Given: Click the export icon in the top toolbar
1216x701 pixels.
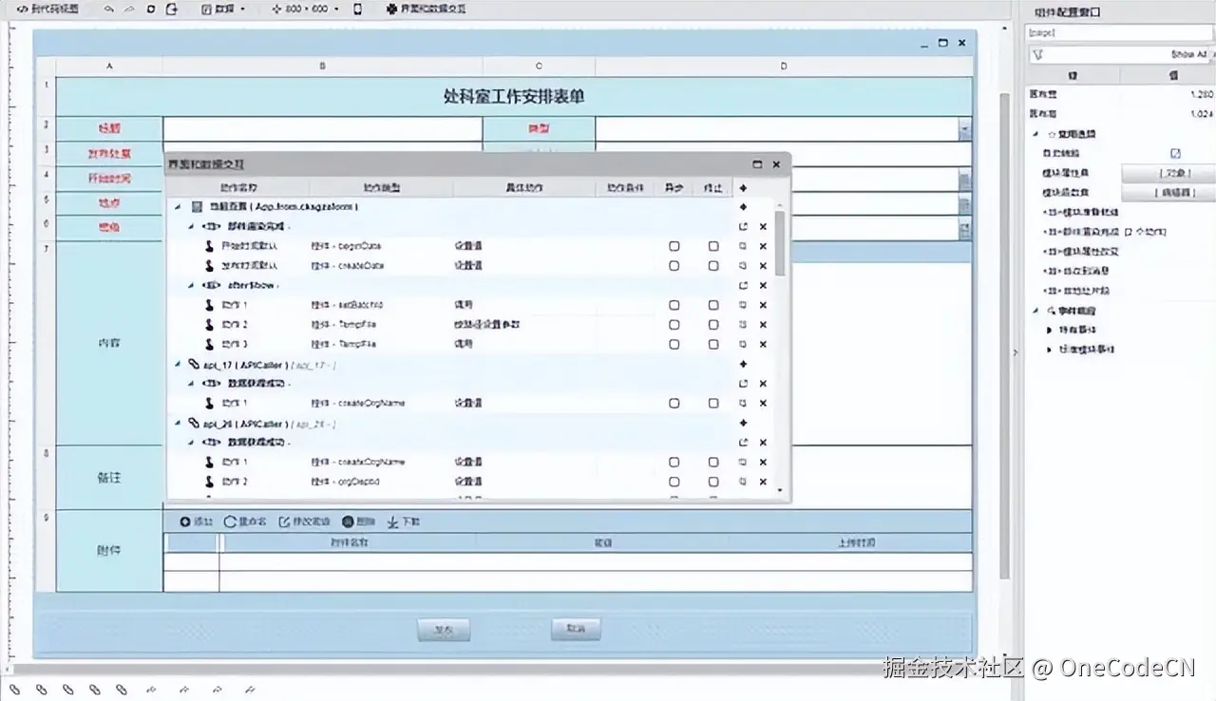Looking at the screenshot, I should tap(172, 9).
